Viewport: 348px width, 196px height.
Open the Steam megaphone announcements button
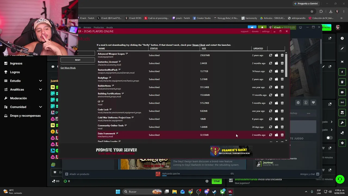(x=252, y=27)
